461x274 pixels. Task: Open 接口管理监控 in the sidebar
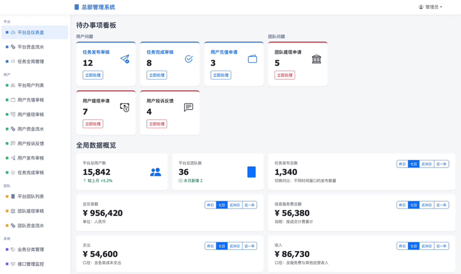pos(30,264)
